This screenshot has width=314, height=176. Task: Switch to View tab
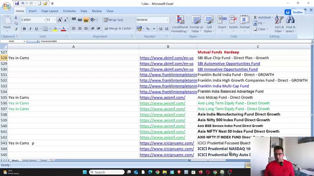(x=109, y=11)
